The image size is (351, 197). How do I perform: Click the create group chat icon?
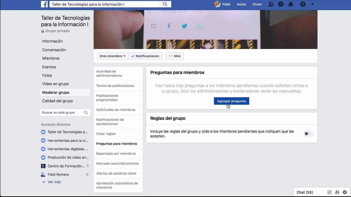[337, 192]
